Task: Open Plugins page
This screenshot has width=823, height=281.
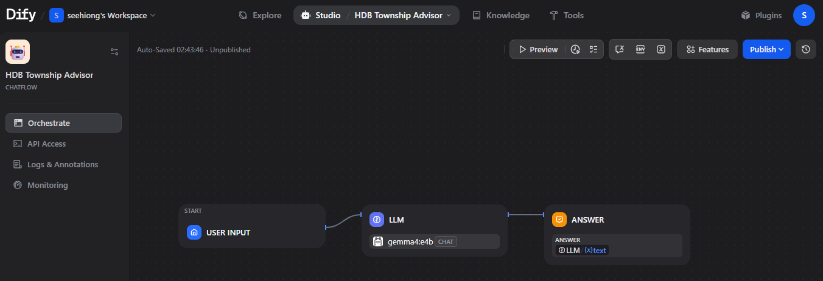Action: pos(762,15)
